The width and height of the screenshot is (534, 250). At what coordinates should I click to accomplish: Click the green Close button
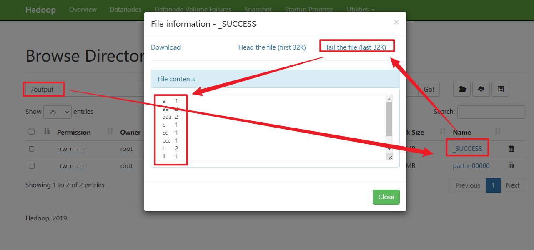pos(386,197)
